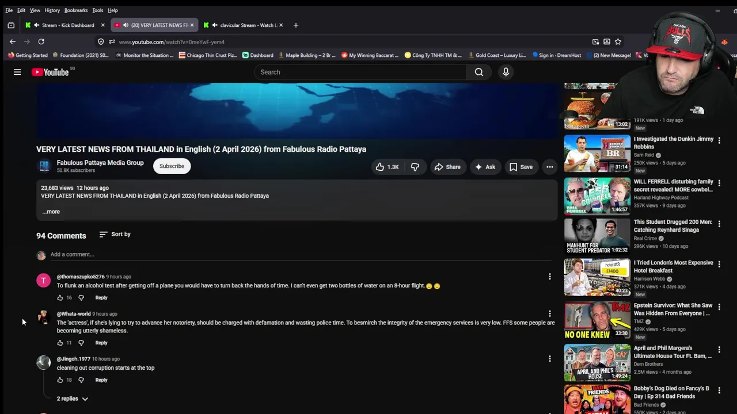Open menu for WILL FERRELL video
This screenshot has width=737, height=414.
pyautogui.click(x=719, y=183)
